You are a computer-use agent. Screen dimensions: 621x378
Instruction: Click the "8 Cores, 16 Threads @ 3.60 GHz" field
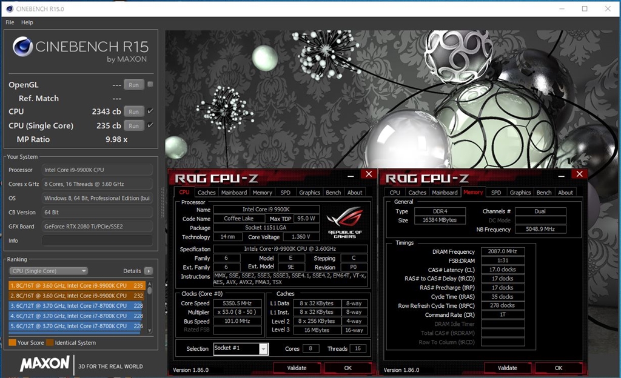(97, 184)
